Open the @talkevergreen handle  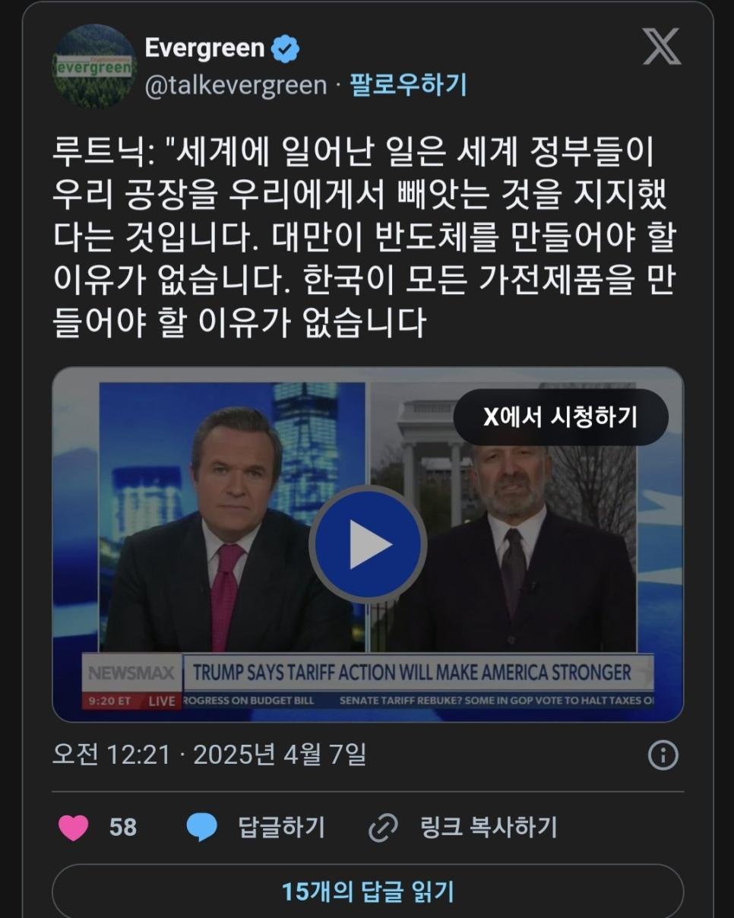pos(236,85)
